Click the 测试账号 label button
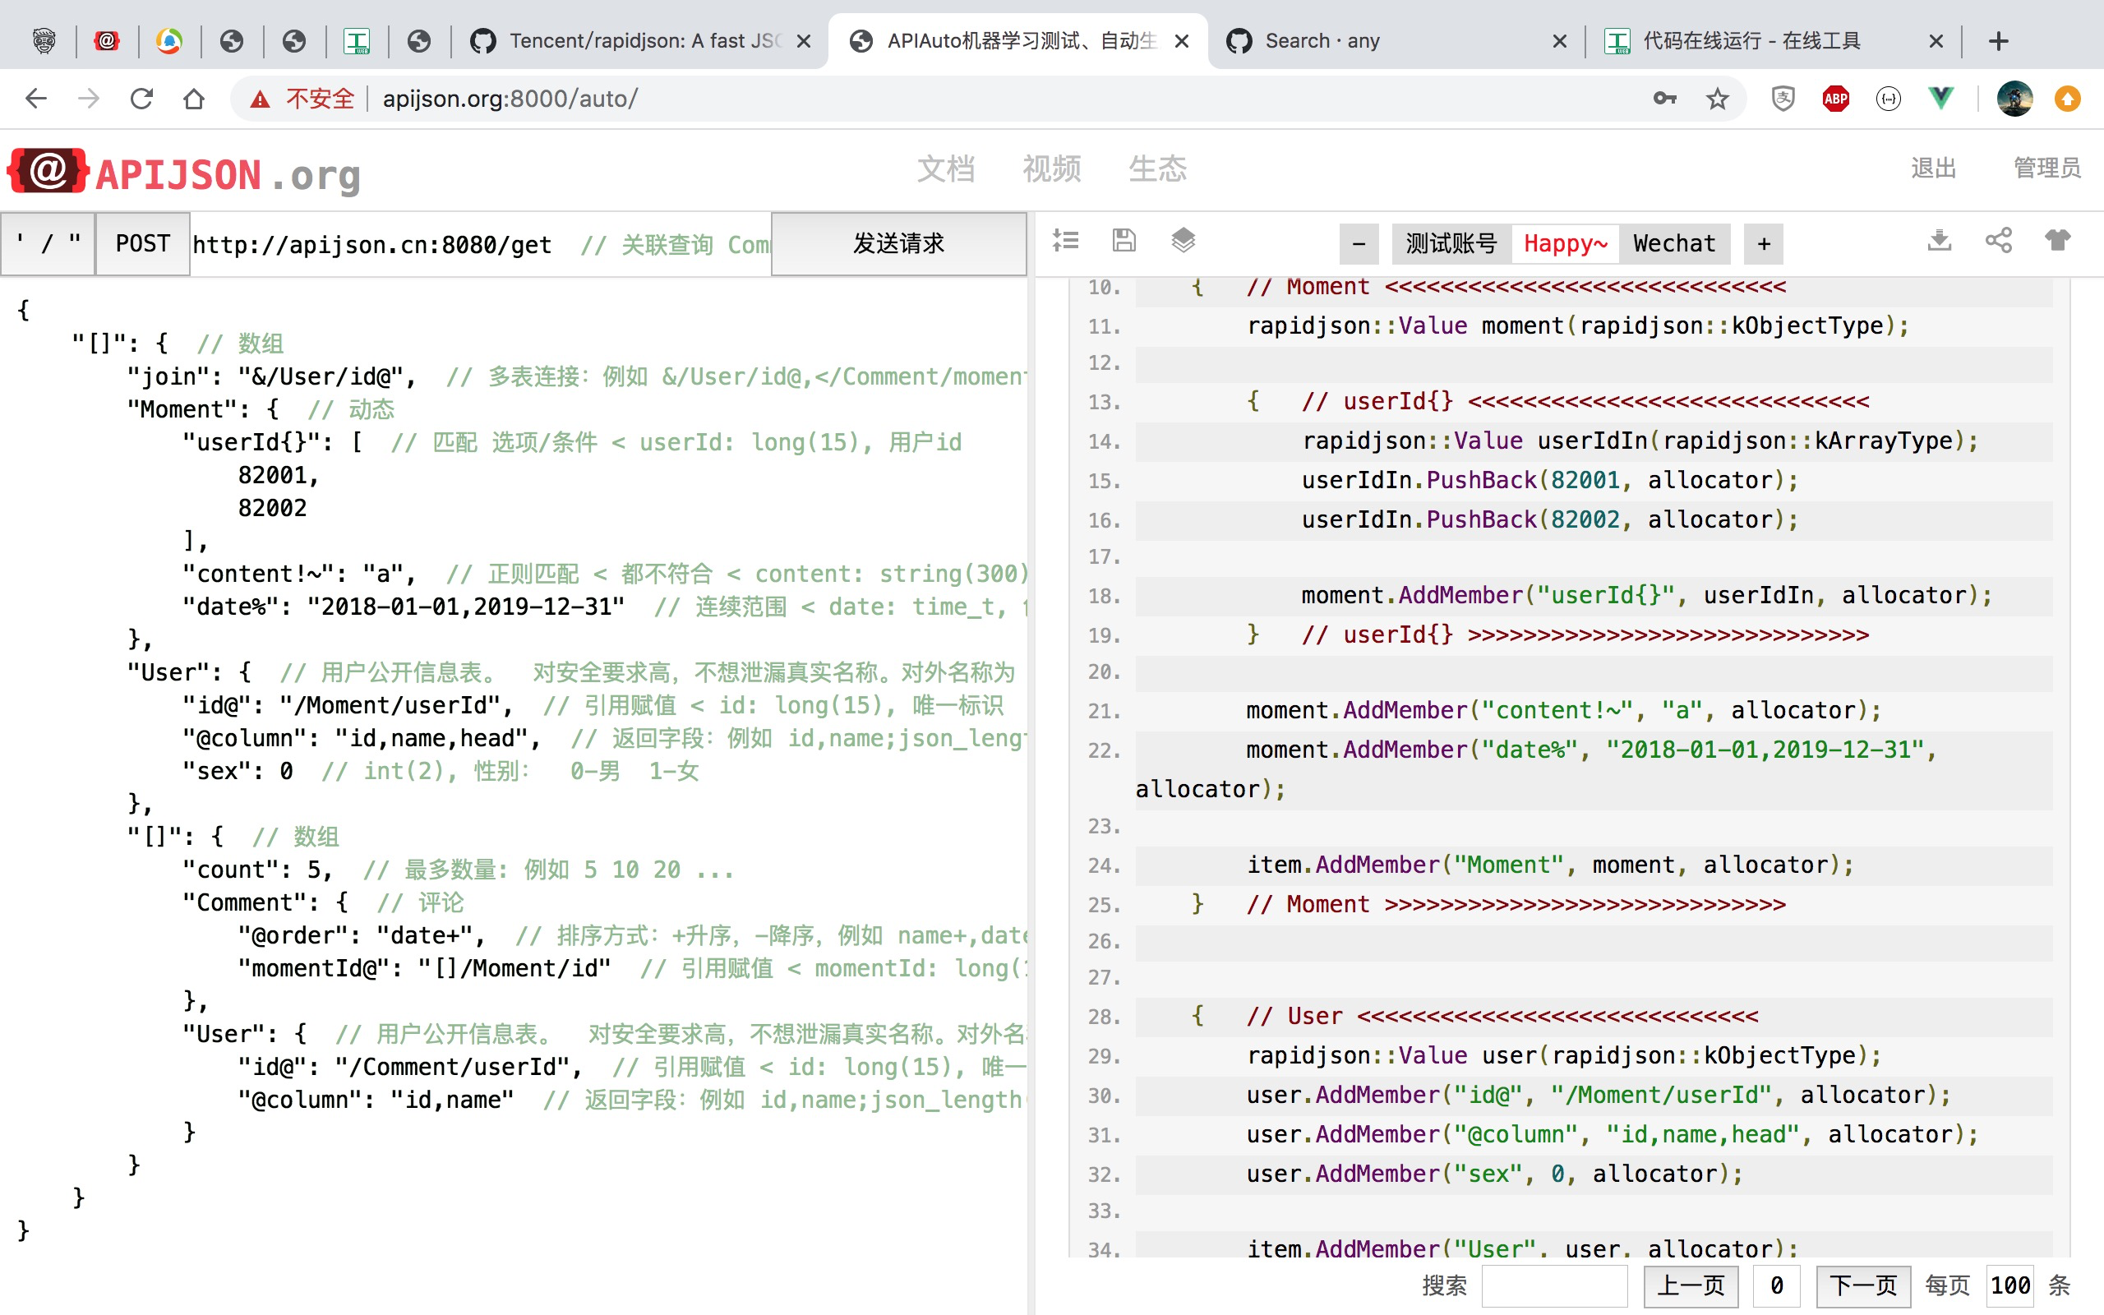Image resolution: width=2104 pixels, height=1315 pixels. click(1451, 243)
